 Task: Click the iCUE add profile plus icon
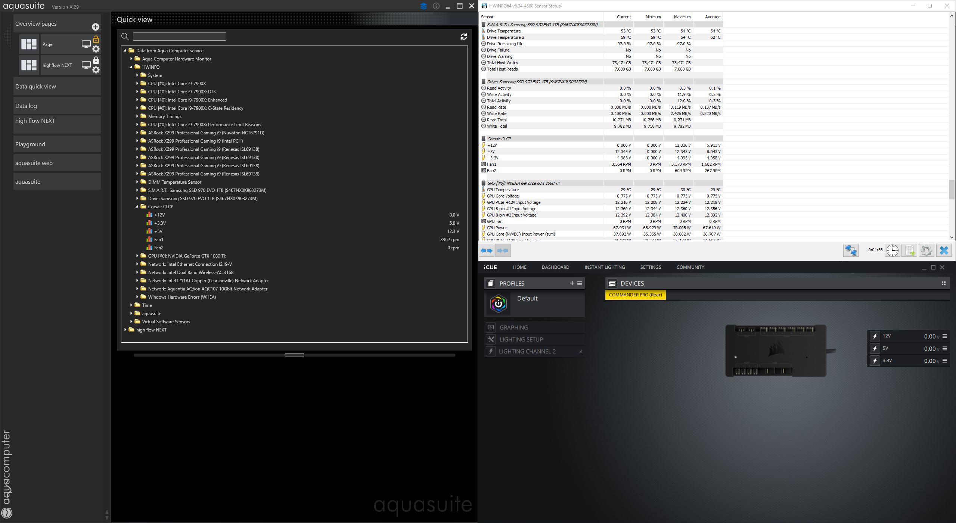click(x=572, y=283)
